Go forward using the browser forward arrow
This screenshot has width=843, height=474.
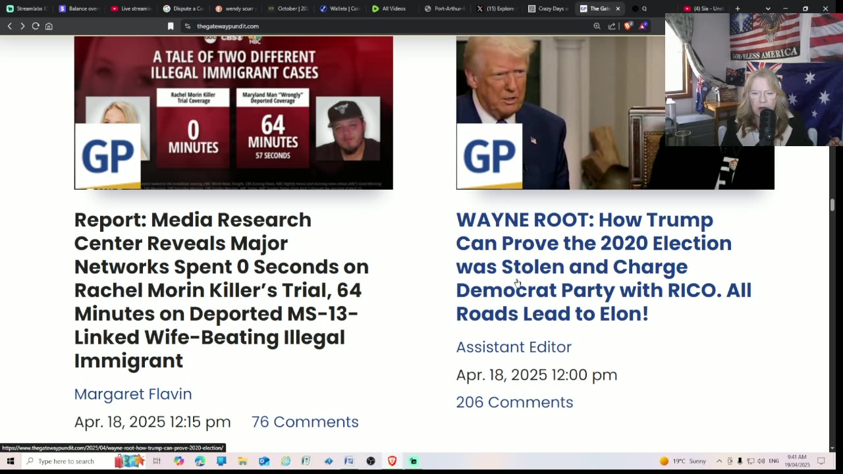(x=22, y=26)
